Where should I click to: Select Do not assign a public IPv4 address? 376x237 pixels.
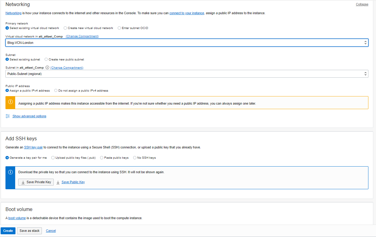coord(56,91)
